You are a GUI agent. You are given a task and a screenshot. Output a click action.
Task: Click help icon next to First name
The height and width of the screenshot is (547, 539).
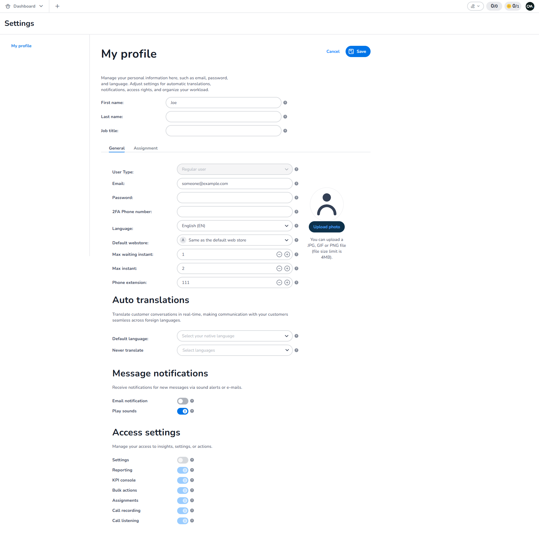(x=285, y=103)
